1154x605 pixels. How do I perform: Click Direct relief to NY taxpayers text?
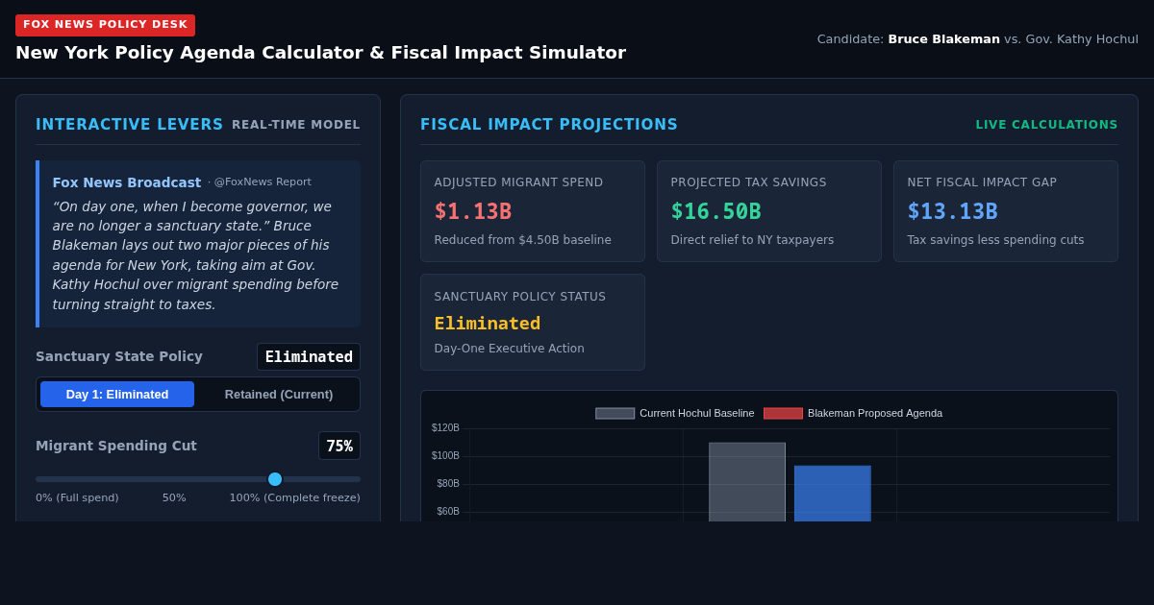pyautogui.click(x=753, y=240)
